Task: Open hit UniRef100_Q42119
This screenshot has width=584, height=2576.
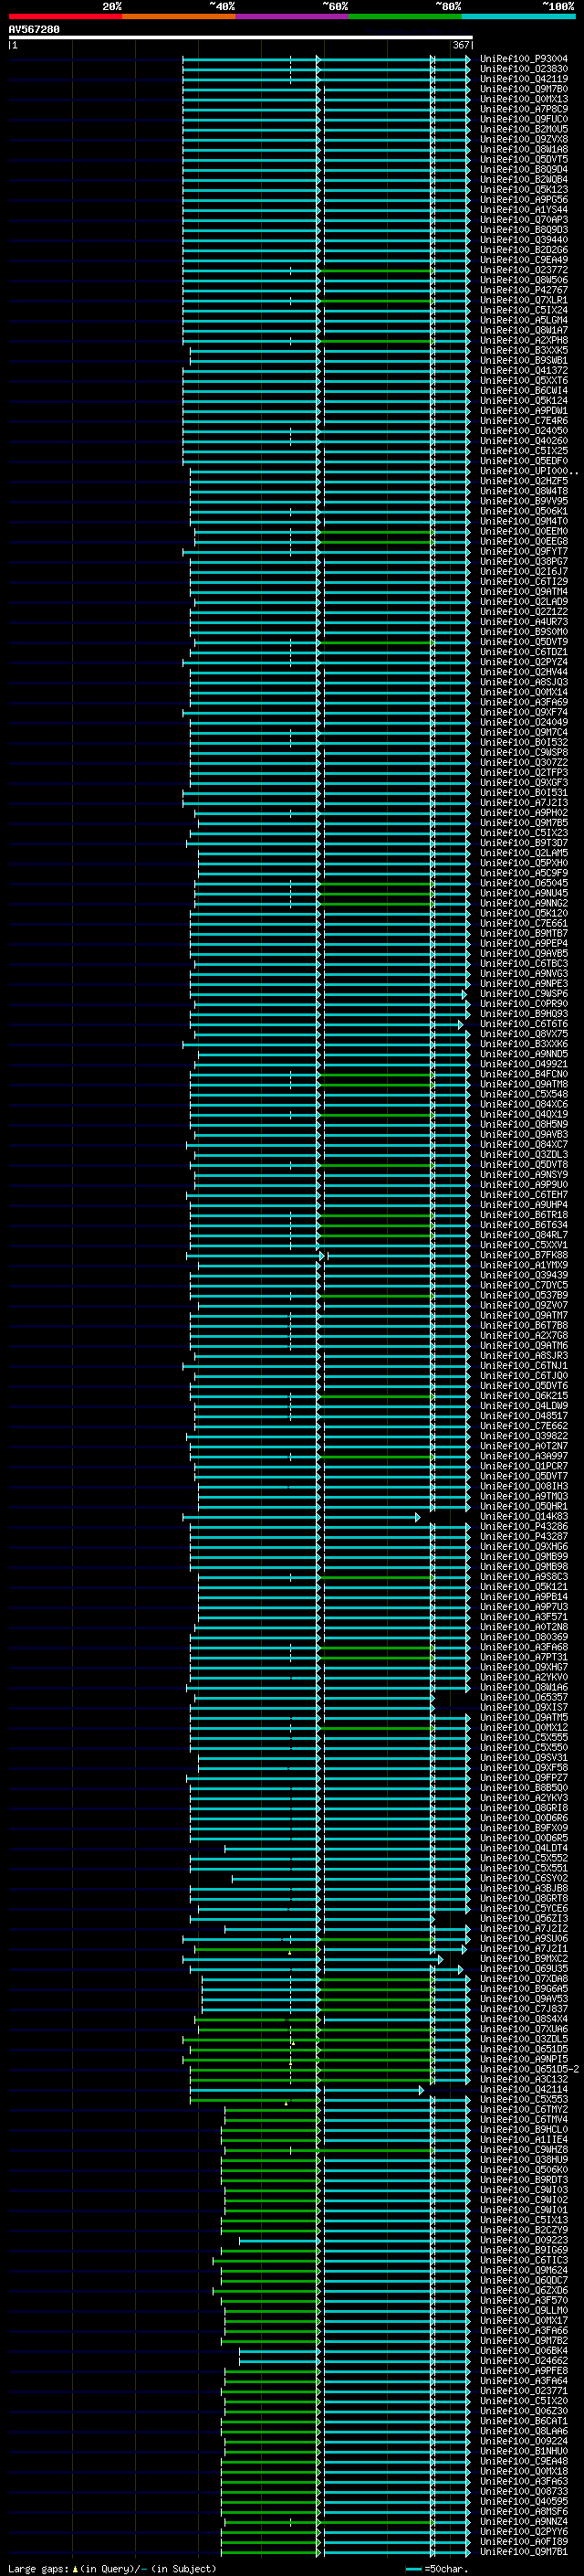Action: click(524, 79)
